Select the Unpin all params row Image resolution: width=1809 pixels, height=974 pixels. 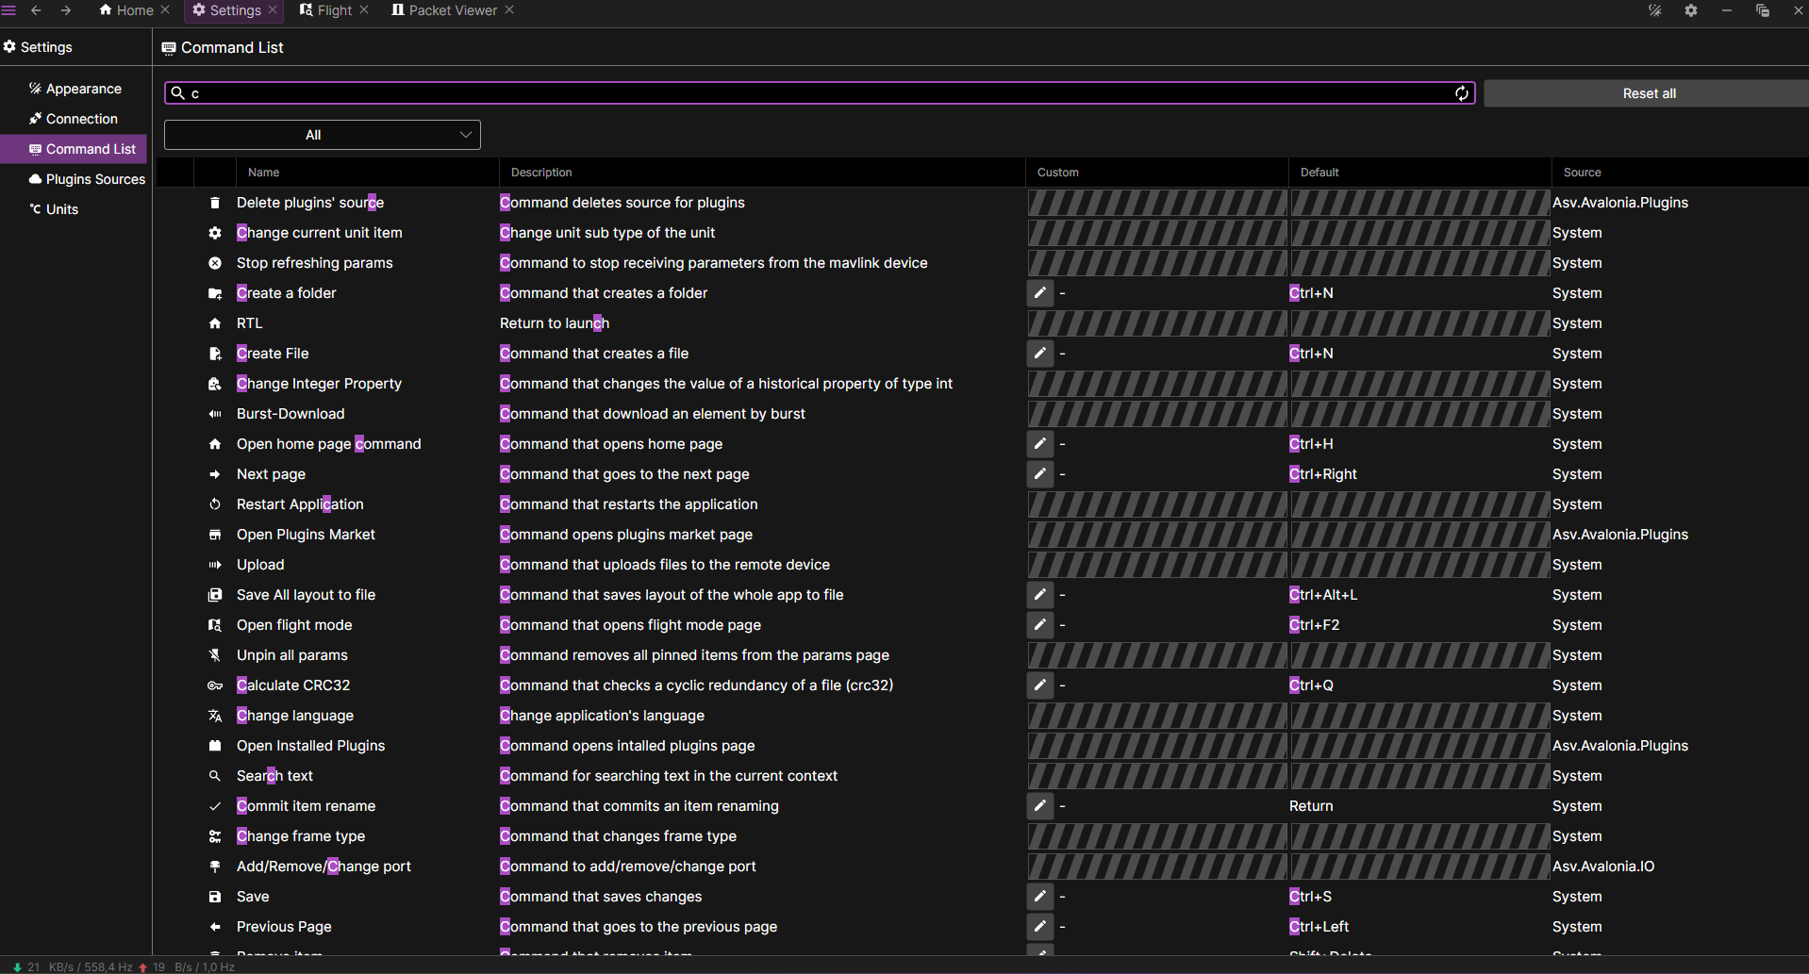click(x=981, y=655)
